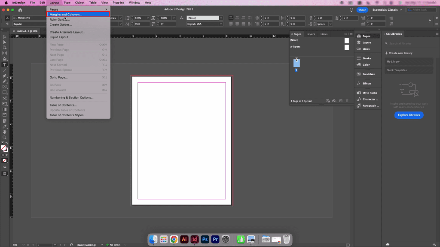Image resolution: width=440 pixels, height=247 pixels.
Task: Click the Explore libraries button
Action: pos(409,114)
